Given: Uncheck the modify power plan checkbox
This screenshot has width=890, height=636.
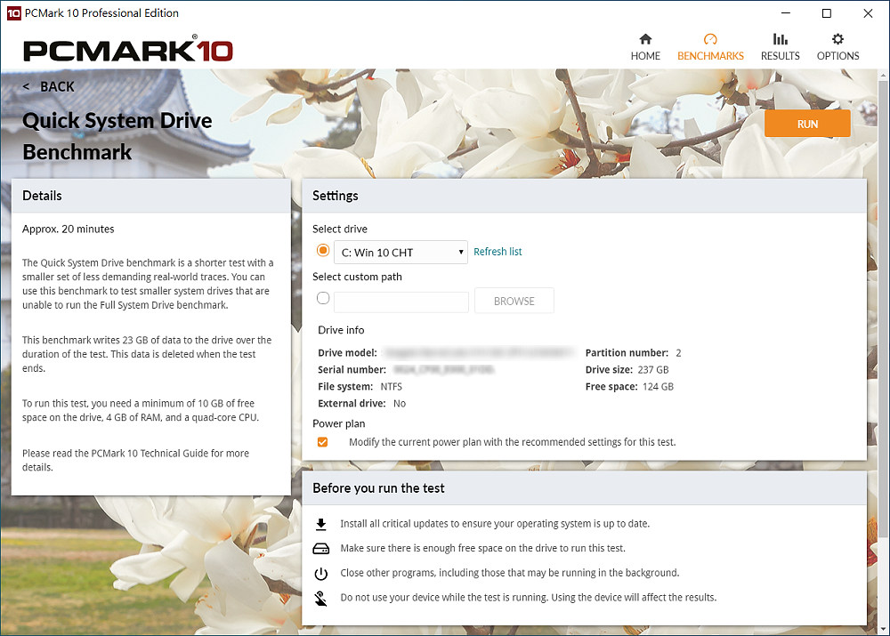Looking at the screenshot, I should click(322, 442).
